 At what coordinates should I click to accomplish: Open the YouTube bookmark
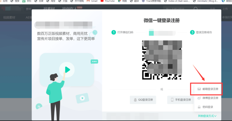coord(108,1)
